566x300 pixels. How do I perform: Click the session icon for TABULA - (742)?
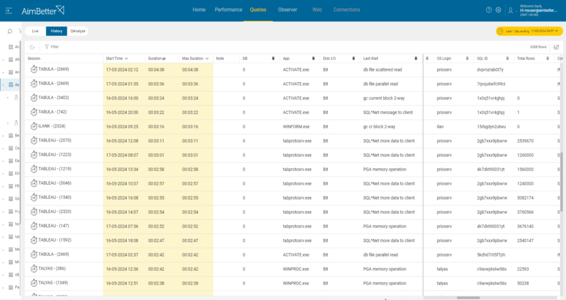click(x=34, y=112)
